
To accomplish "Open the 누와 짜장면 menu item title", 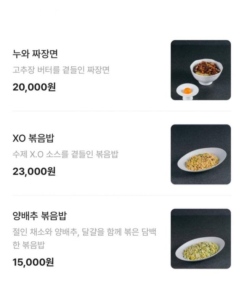I will pos(35,54).
